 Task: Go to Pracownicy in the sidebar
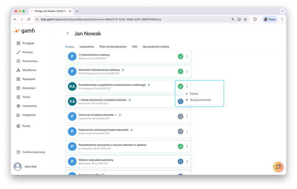tap(30, 61)
